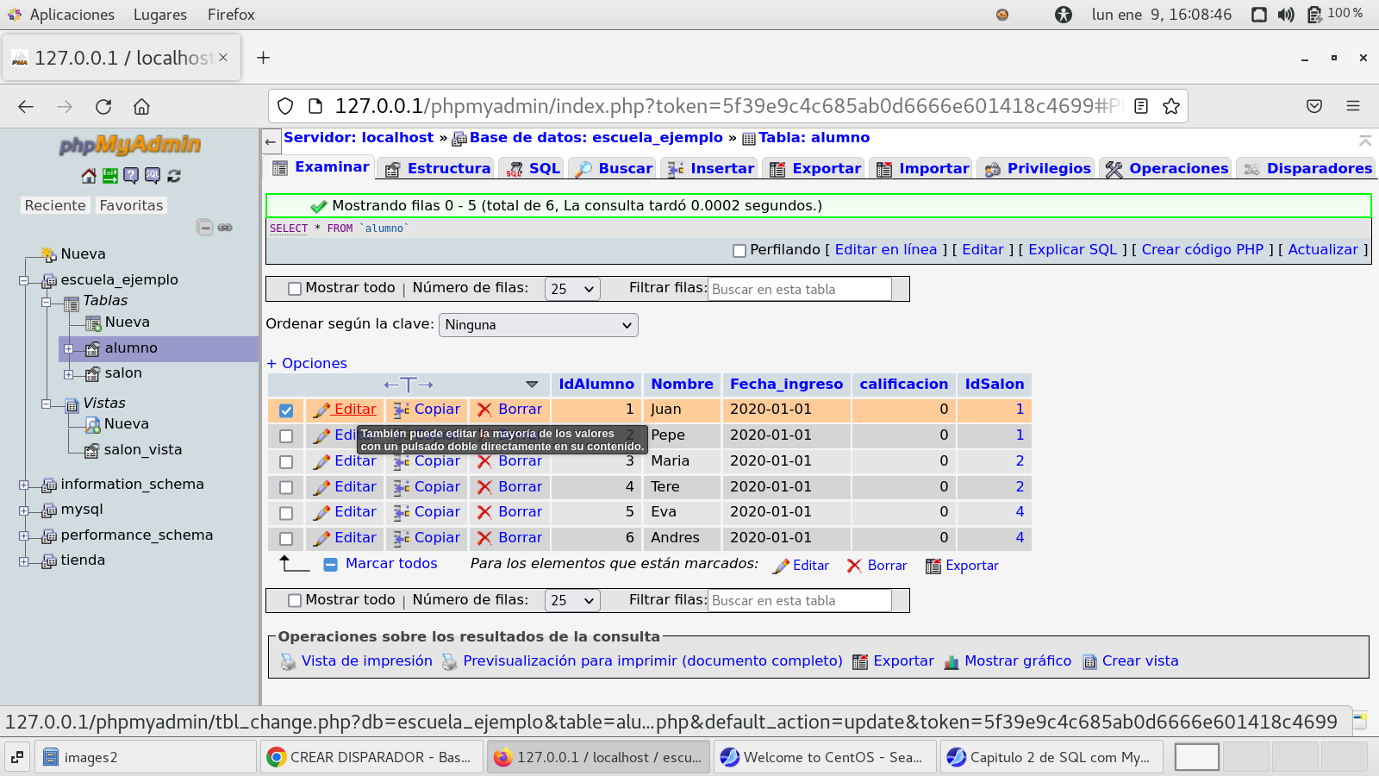Open the Ordenar según la clave dropdown
The width and height of the screenshot is (1379, 776).
[539, 325]
